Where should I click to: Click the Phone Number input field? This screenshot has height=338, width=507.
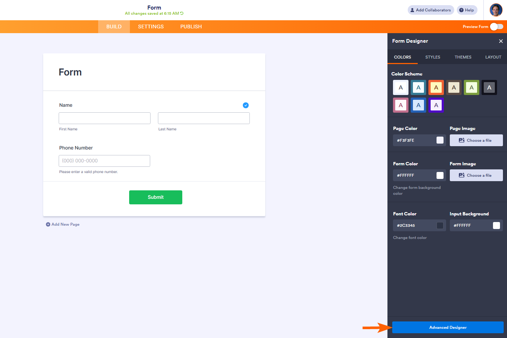(x=104, y=161)
